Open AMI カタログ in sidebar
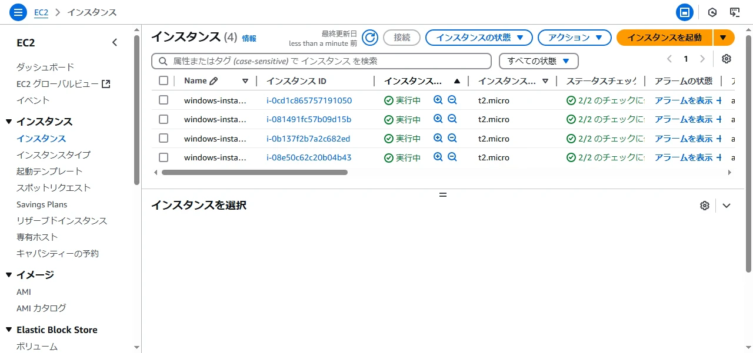 click(x=41, y=308)
